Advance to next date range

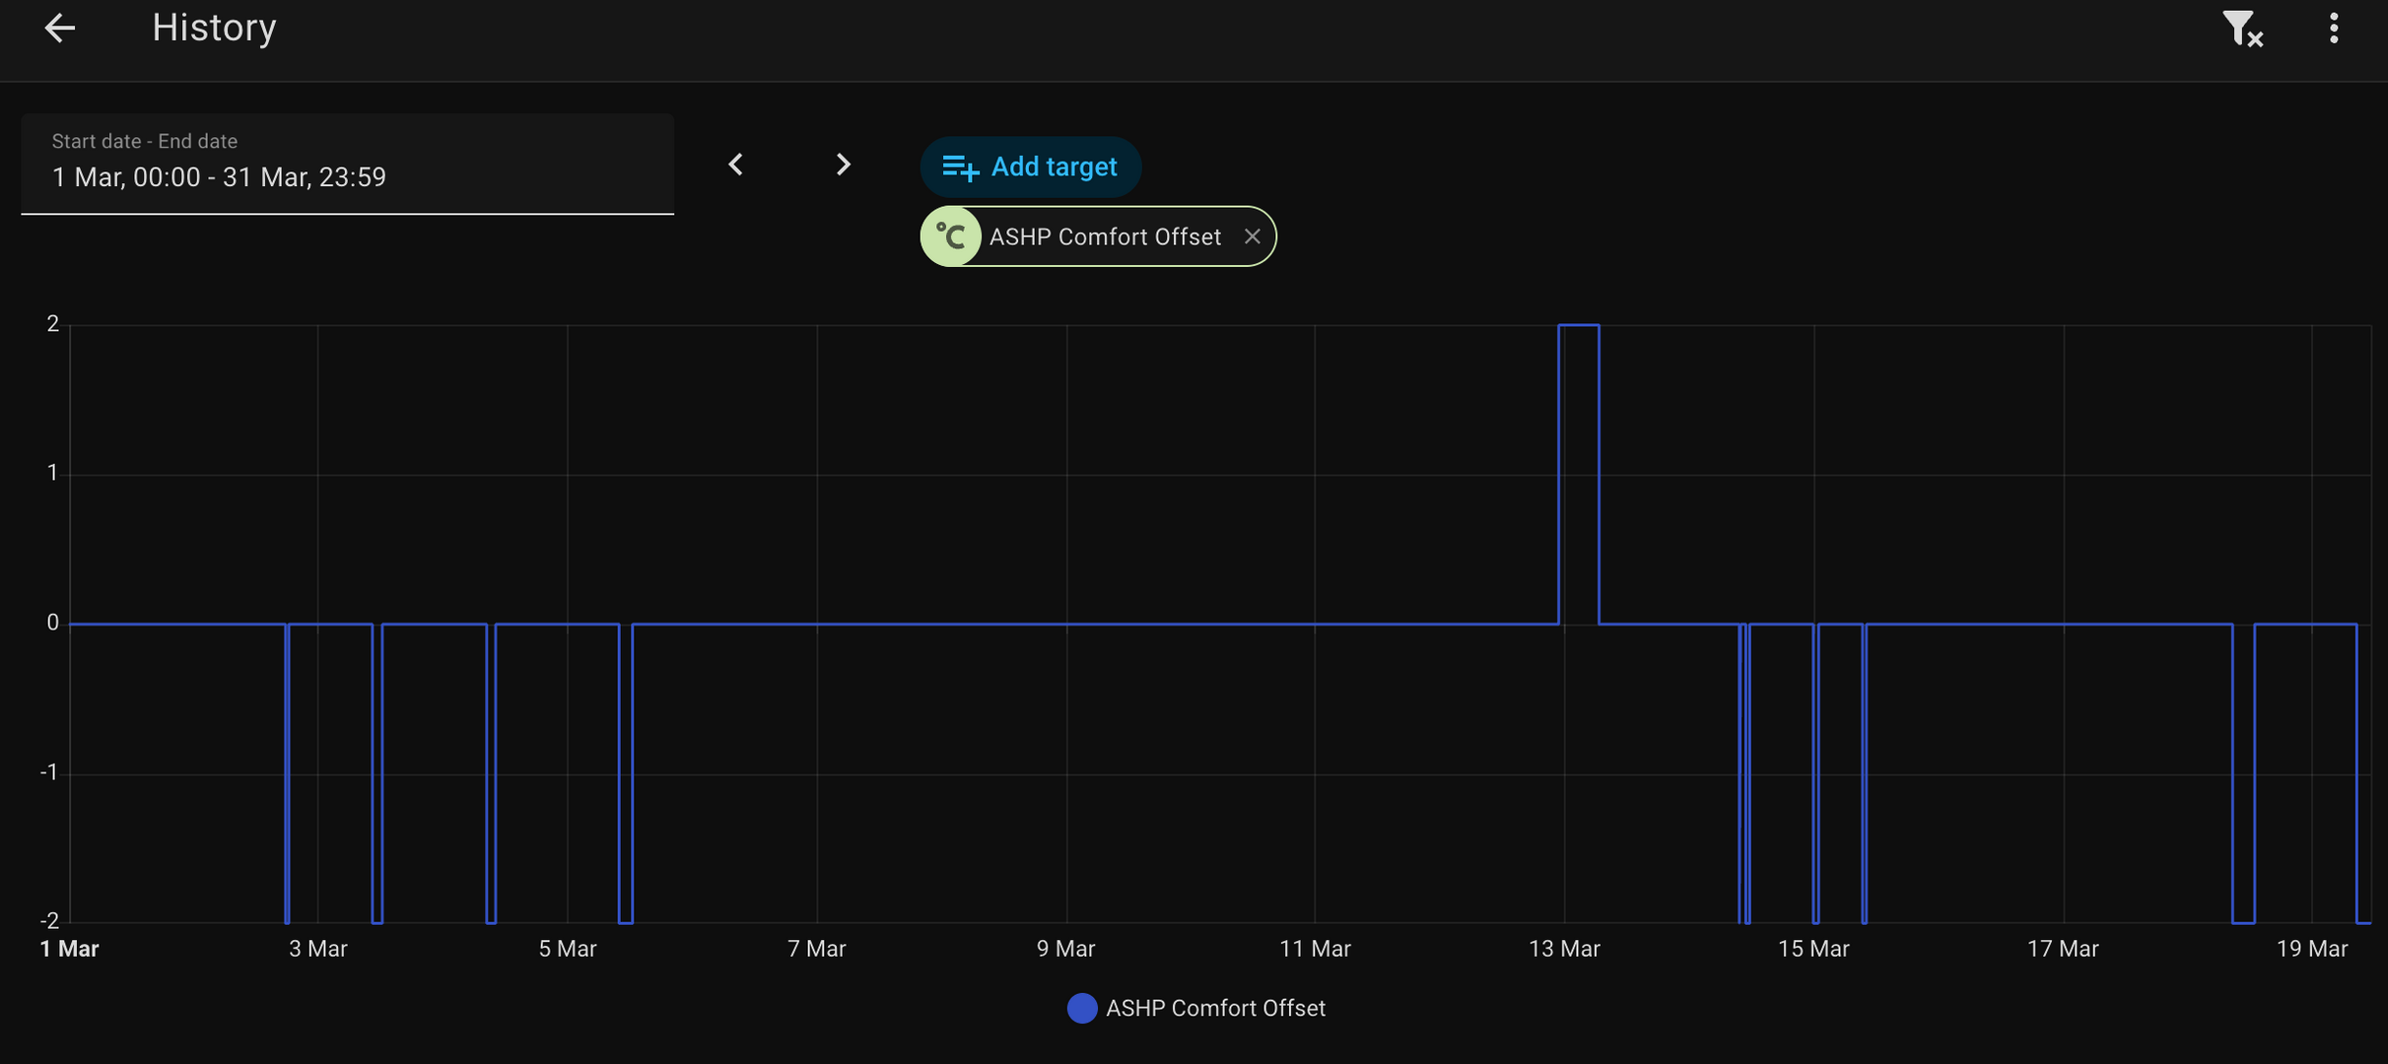[843, 165]
